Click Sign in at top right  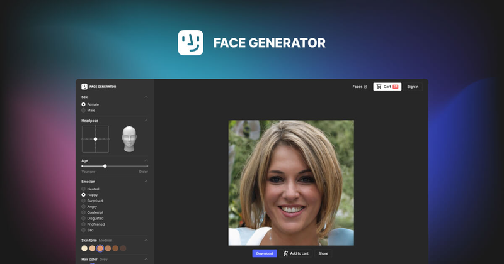click(413, 87)
